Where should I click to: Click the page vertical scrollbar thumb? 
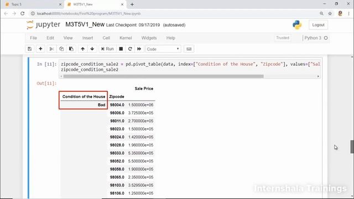click(352, 146)
